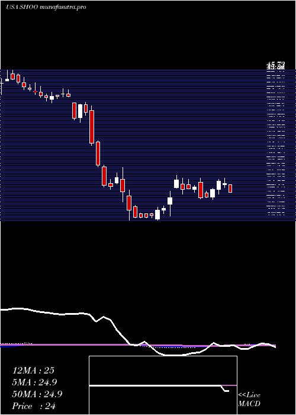Screen dimensions: 296x415
Task: Click the 12MA : 25 label
Action: 33,371
